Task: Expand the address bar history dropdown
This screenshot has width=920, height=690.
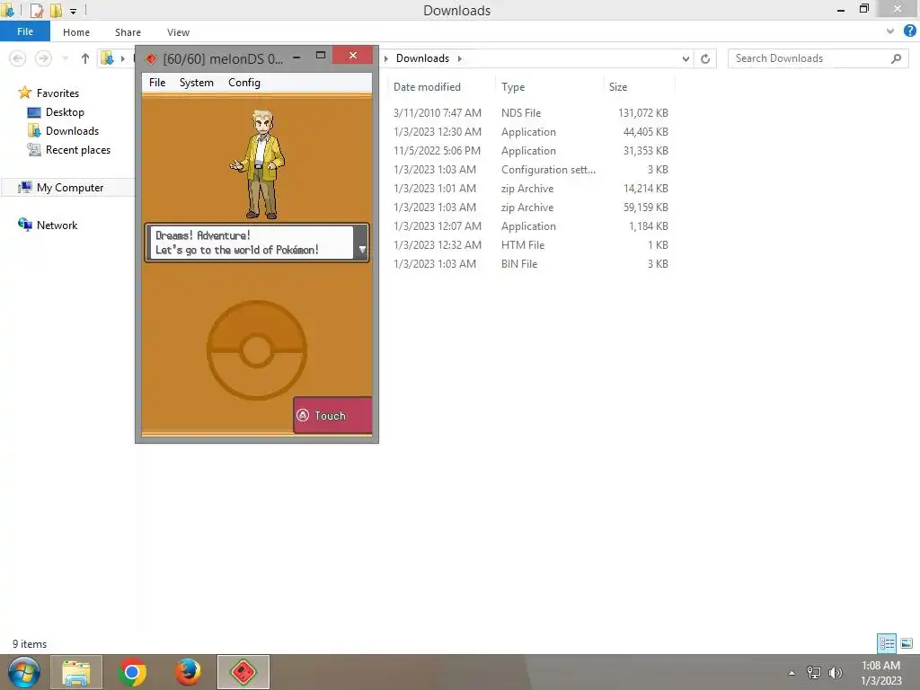Action: [x=686, y=58]
